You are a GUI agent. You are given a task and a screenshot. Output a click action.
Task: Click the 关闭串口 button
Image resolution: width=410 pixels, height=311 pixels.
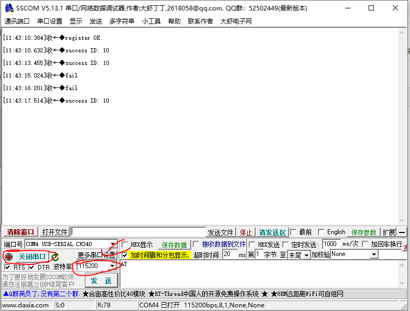pyautogui.click(x=32, y=257)
